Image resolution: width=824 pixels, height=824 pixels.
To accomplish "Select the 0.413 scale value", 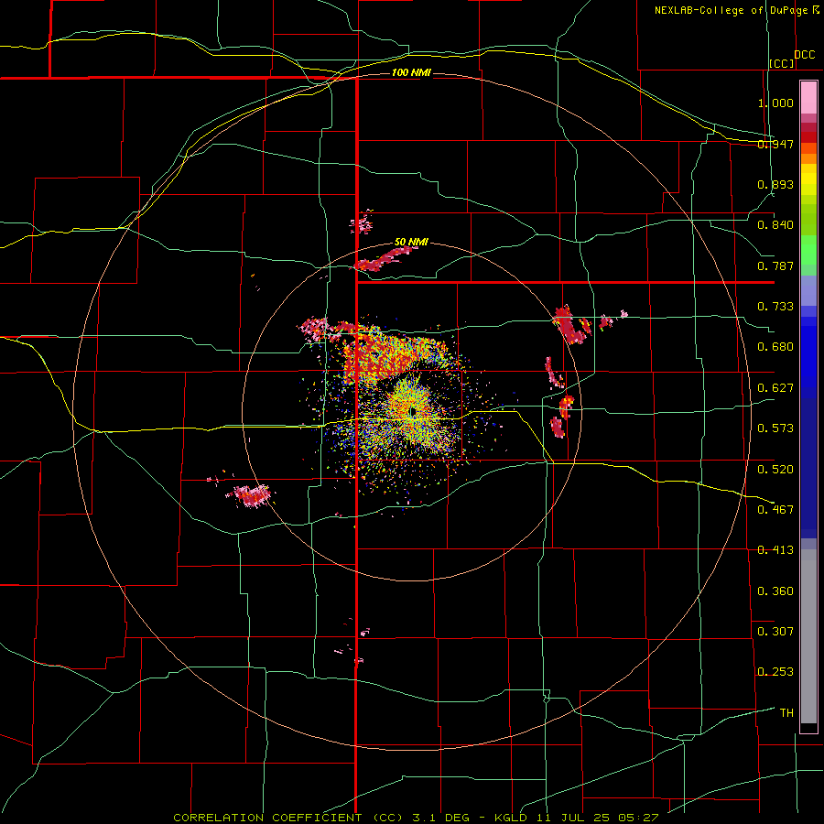I will pos(775,550).
